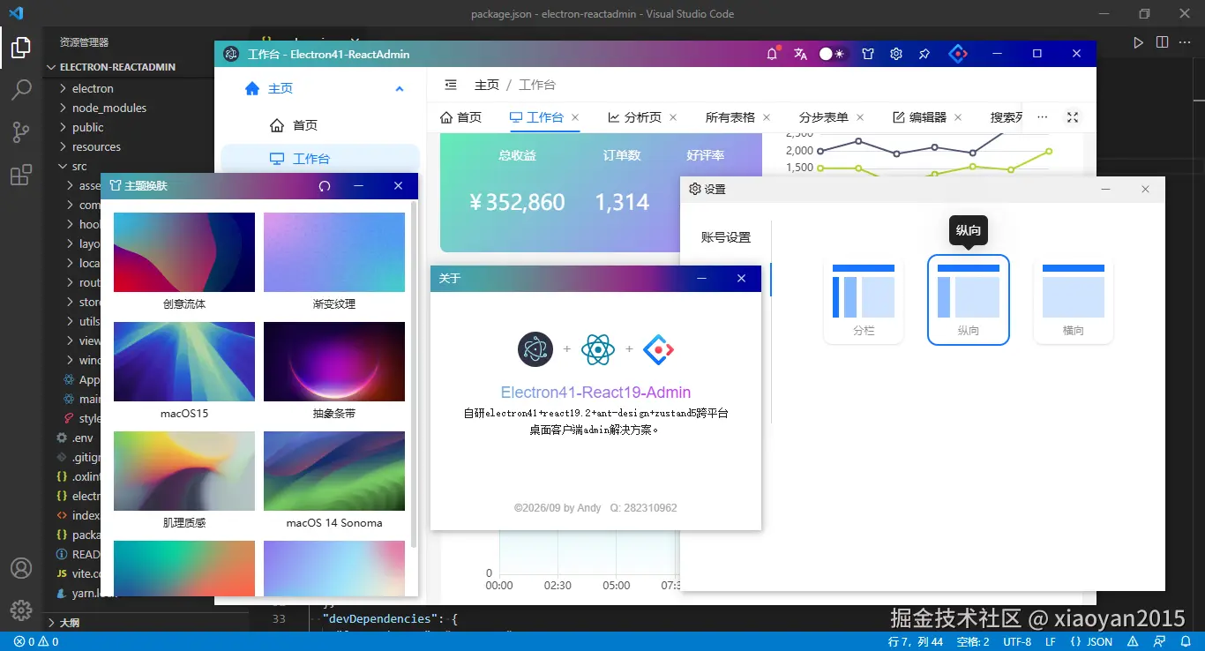Click the UTF-8 encoding in status bar

point(1016,641)
